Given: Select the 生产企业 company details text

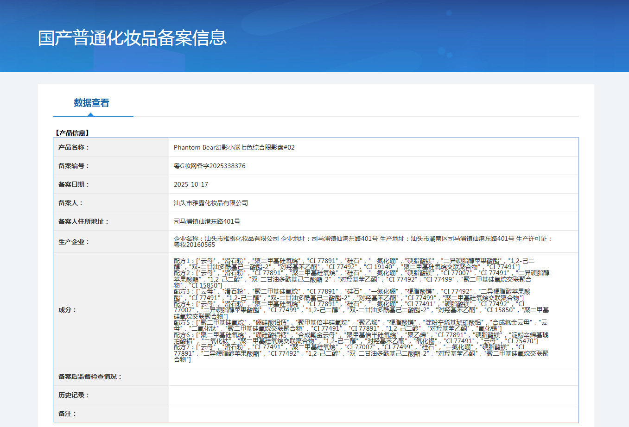Looking at the screenshot, I should point(363,242).
